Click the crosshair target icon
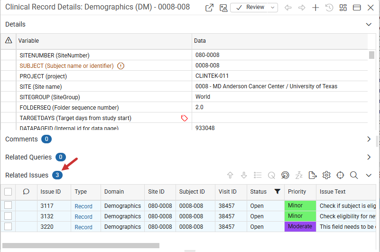The height and width of the screenshot is (252, 380). pyautogui.click(x=340, y=175)
